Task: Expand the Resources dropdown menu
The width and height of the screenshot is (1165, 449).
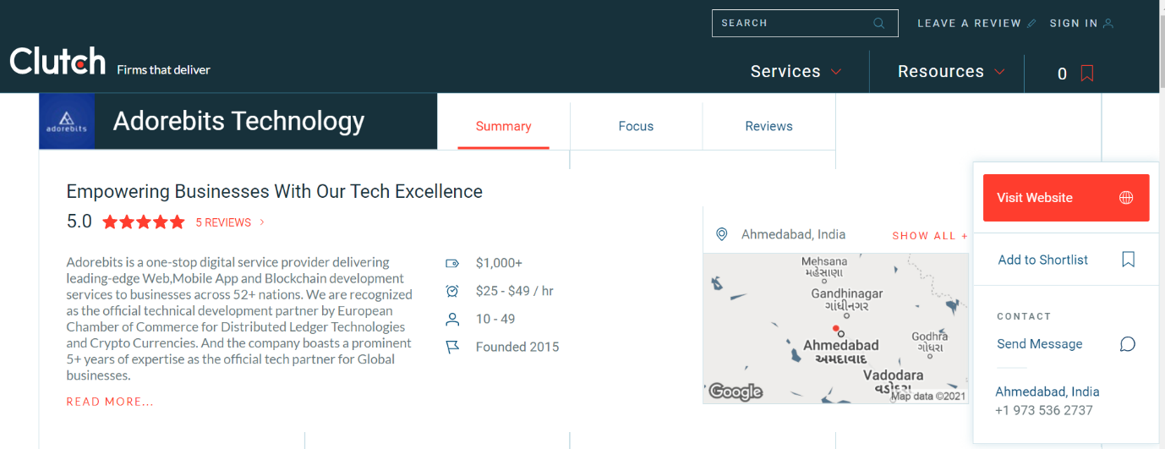Action: [x=951, y=72]
